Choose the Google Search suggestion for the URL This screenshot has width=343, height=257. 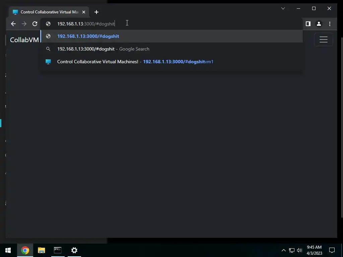[172, 49]
